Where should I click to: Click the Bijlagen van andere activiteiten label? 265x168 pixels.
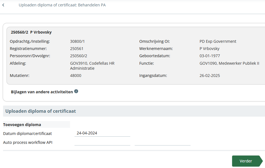point(42,92)
